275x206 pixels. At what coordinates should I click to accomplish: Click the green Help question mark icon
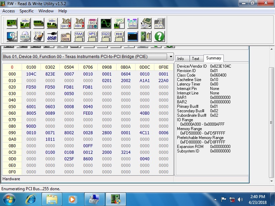click(x=159, y=36)
